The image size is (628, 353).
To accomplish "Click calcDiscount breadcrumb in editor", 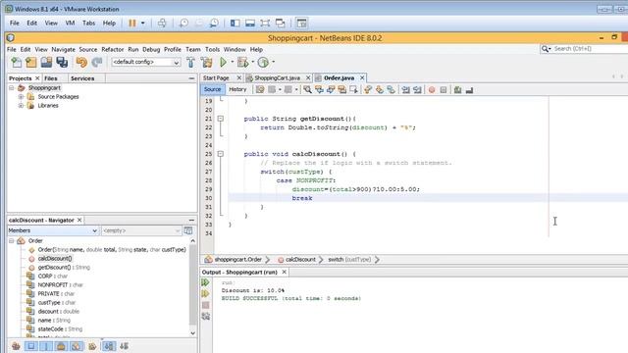I will click(300, 259).
